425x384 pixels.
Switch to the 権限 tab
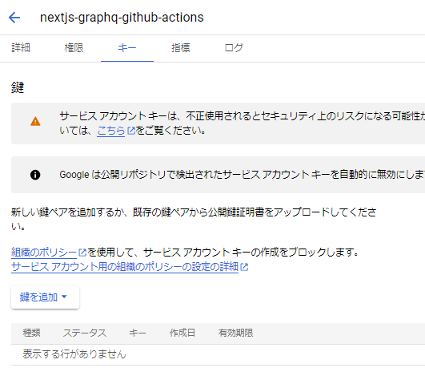coord(74,48)
